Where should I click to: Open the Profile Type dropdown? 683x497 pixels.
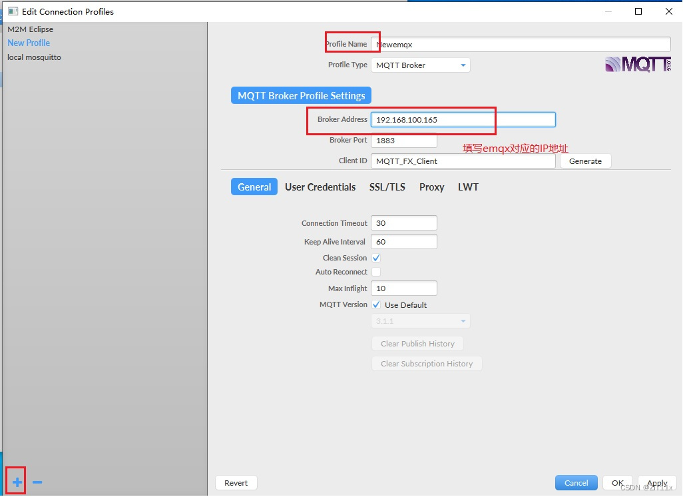[420, 65]
